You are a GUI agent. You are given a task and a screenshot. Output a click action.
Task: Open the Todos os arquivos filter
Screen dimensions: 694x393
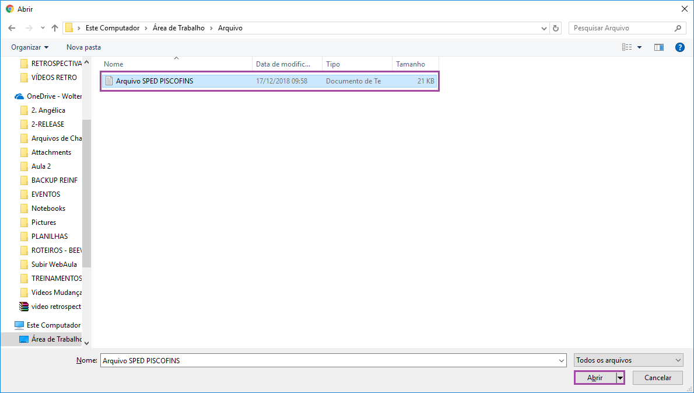point(629,360)
